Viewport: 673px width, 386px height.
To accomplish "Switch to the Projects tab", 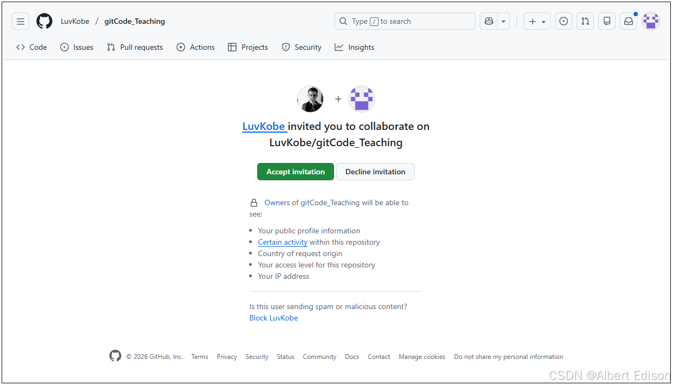I will (x=248, y=48).
